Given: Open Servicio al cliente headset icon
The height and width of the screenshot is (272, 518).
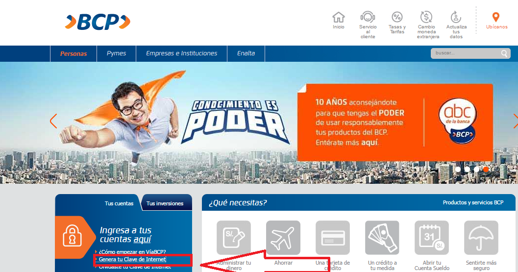Looking at the screenshot, I should coord(368,17).
